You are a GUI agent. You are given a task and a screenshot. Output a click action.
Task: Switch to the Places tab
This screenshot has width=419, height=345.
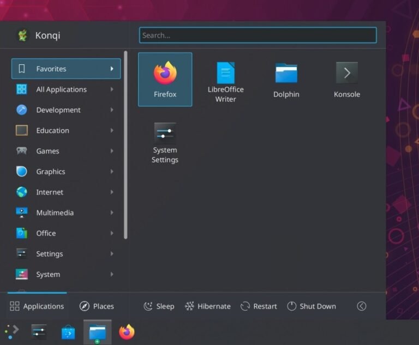pyautogui.click(x=97, y=306)
